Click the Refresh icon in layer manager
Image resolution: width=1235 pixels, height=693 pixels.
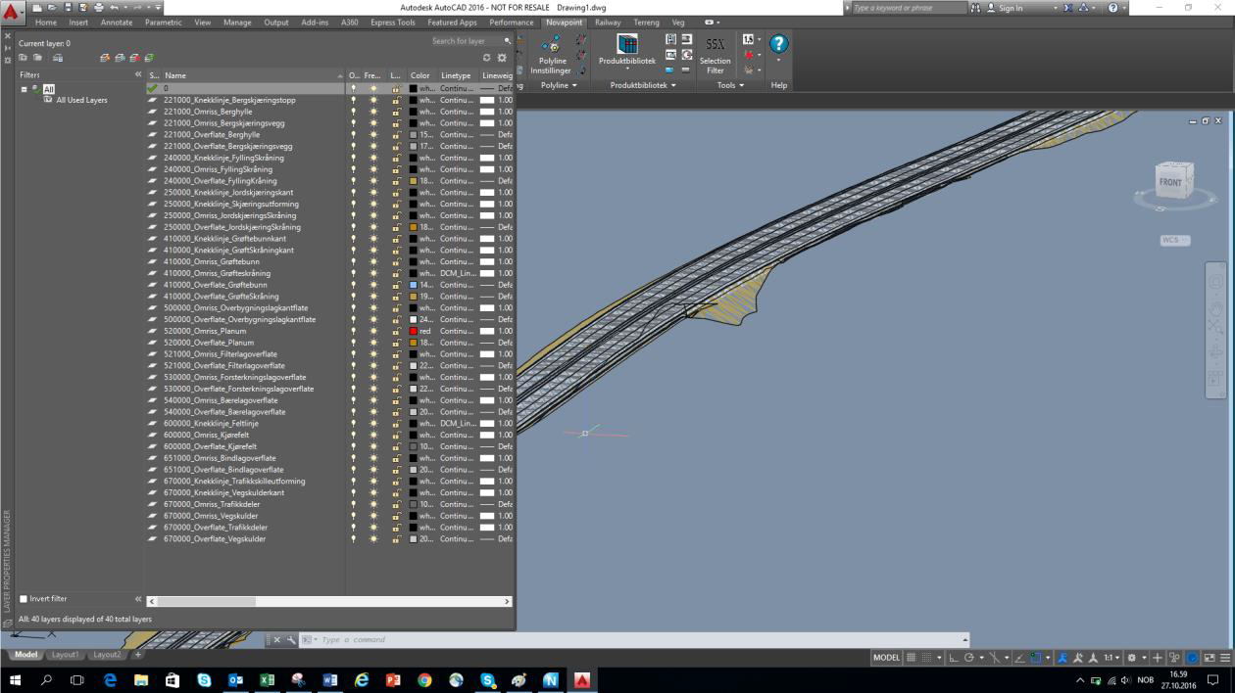click(486, 58)
